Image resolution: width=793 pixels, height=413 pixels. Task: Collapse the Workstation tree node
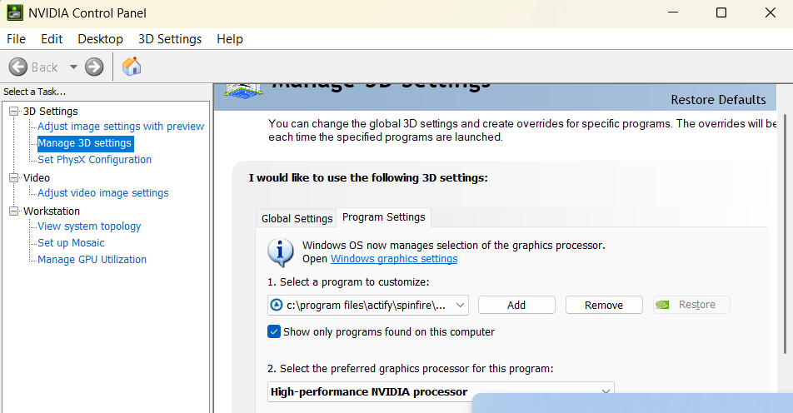13,211
